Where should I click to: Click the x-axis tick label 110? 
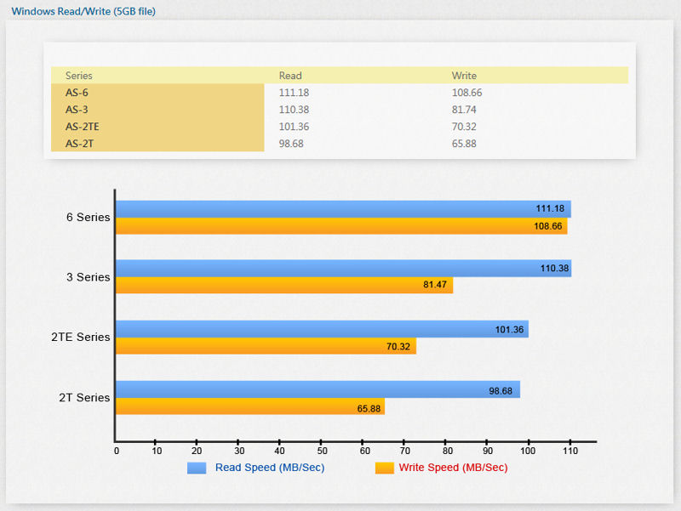pyautogui.click(x=570, y=451)
